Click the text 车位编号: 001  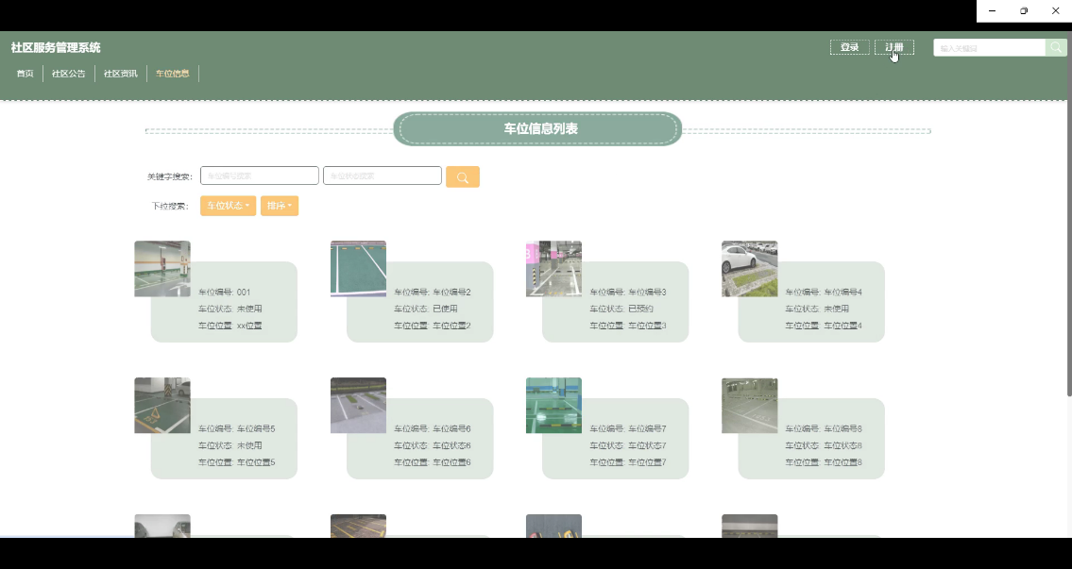pyautogui.click(x=224, y=292)
